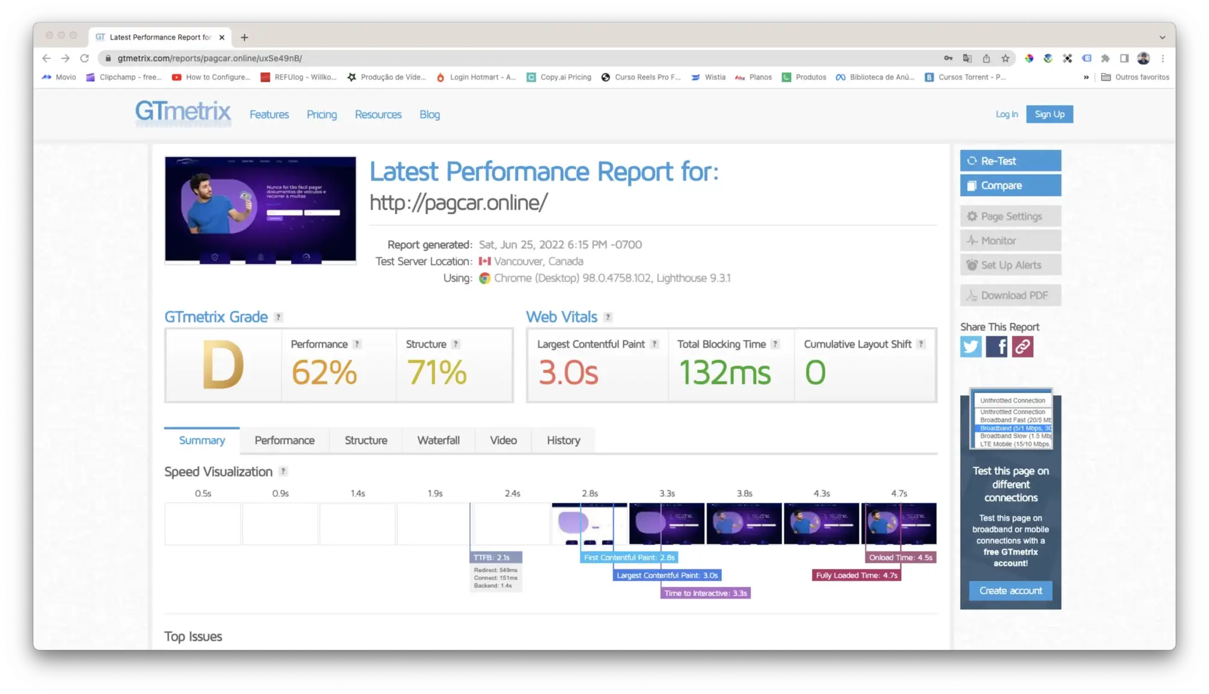
Task: Expand the tab search chevron
Action: [x=1162, y=37]
